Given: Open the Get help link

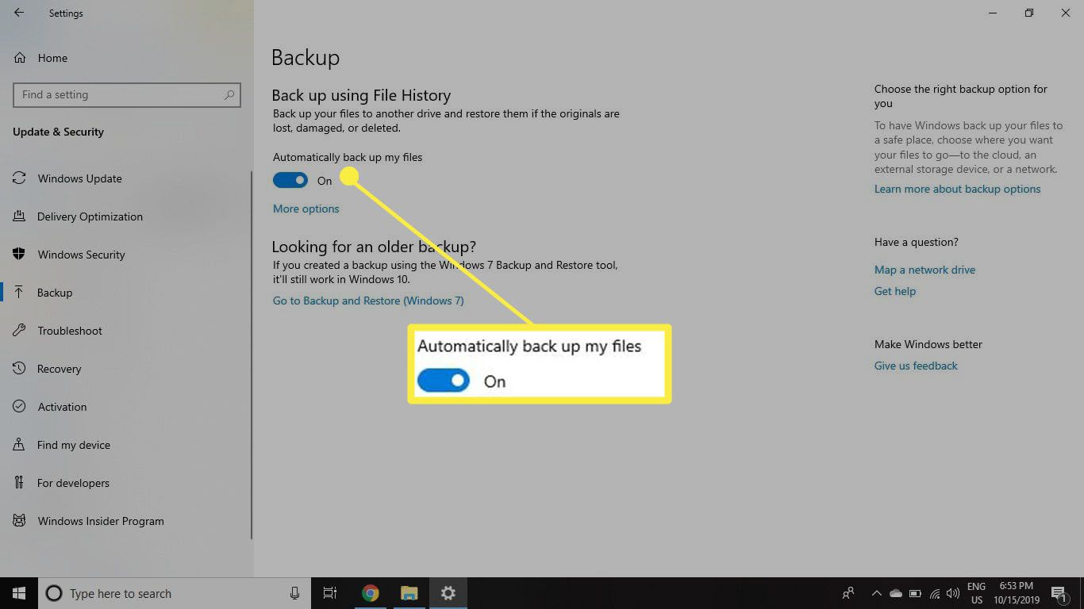Looking at the screenshot, I should click(x=895, y=291).
